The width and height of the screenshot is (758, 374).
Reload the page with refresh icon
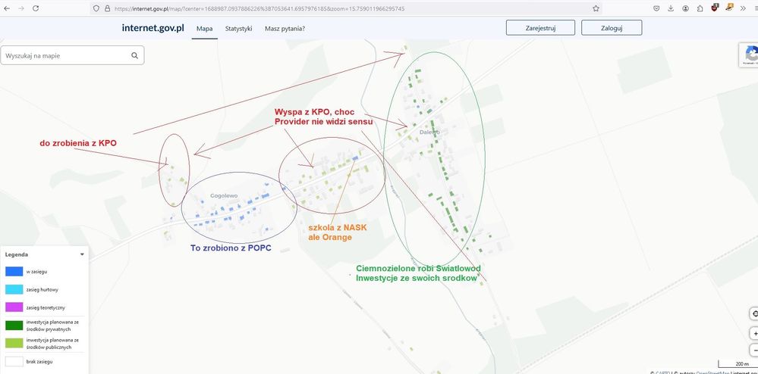click(x=36, y=8)
